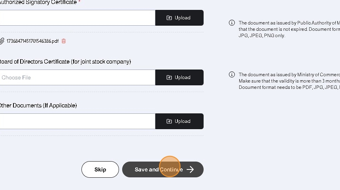Click the Board of Directors Certificate label
The height and width of the screenshot is (190, 340).
65,62
